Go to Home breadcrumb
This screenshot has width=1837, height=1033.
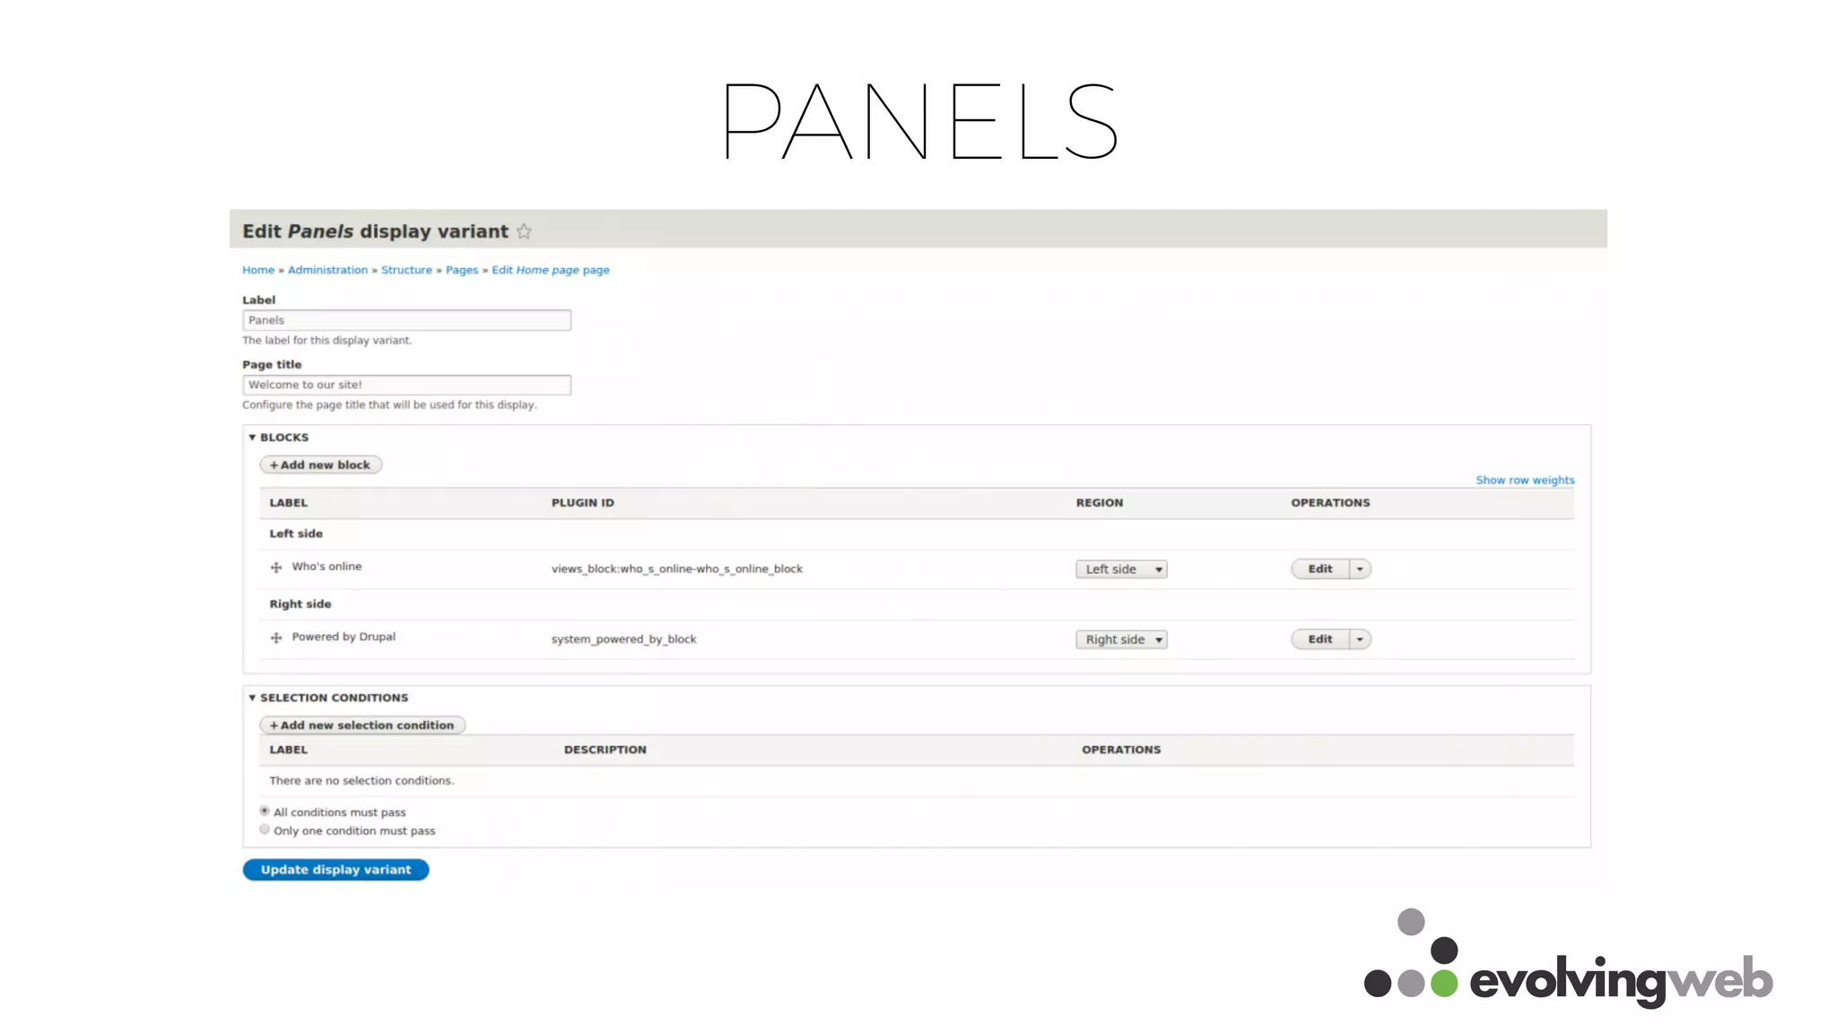pyautogui.click(x=258, y=270)
